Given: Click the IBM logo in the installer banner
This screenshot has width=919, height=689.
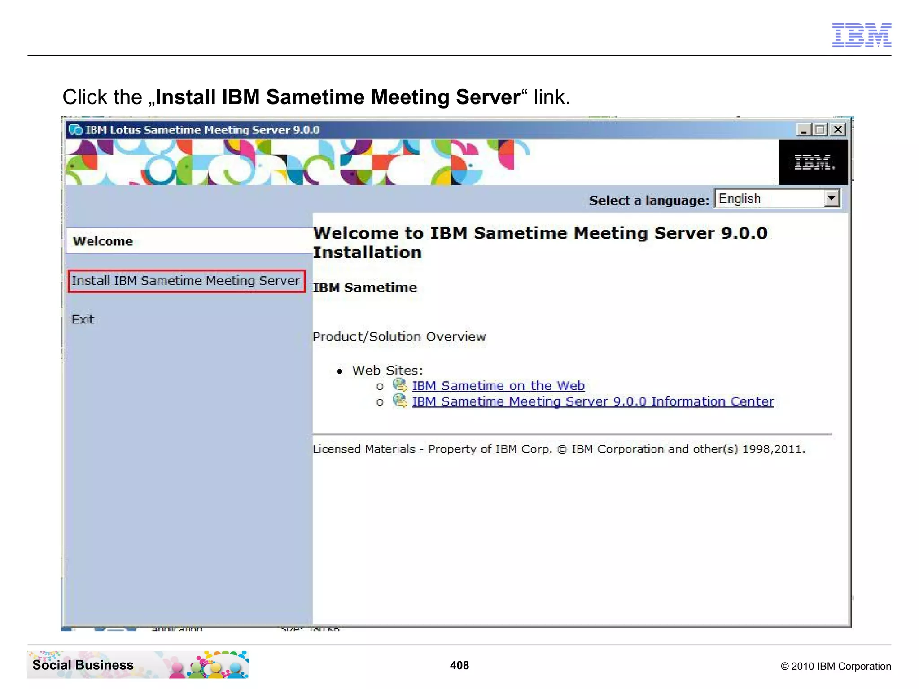Looking at the screenshot, I should point(813,162).
